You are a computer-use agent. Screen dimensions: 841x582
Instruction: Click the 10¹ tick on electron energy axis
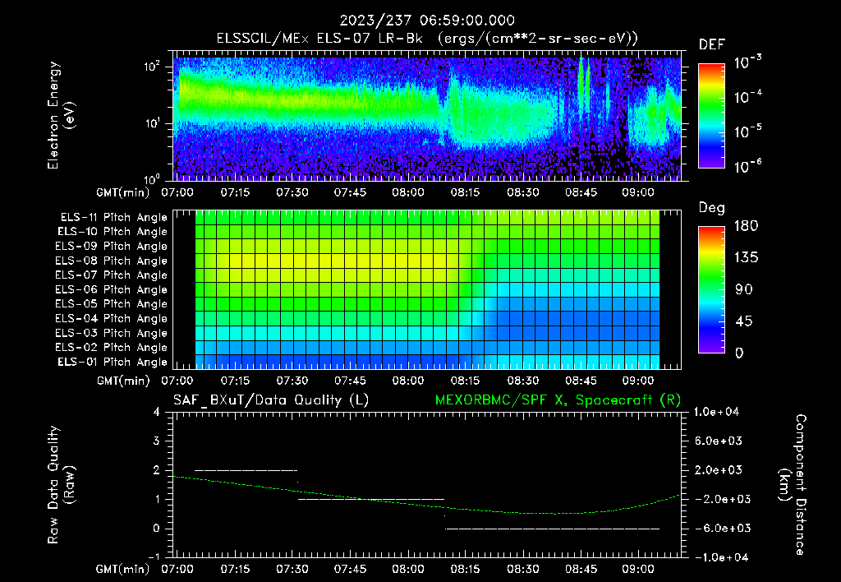coord(152,123)
